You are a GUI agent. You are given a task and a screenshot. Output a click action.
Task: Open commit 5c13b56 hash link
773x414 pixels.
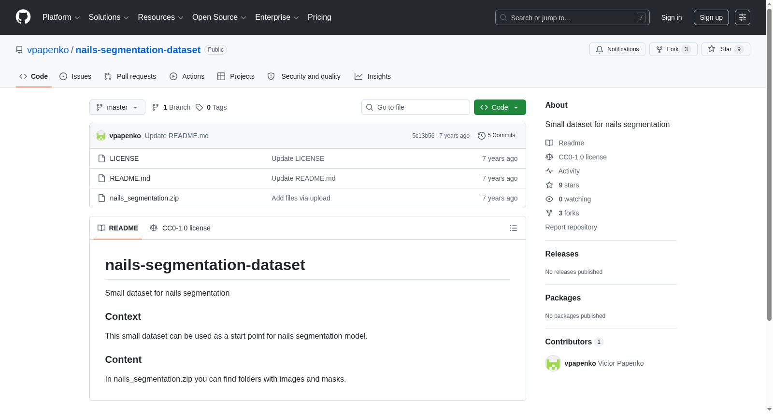[x=423, y=136]
